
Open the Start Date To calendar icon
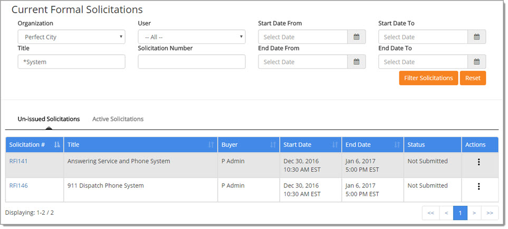click(x=476, y=37)
